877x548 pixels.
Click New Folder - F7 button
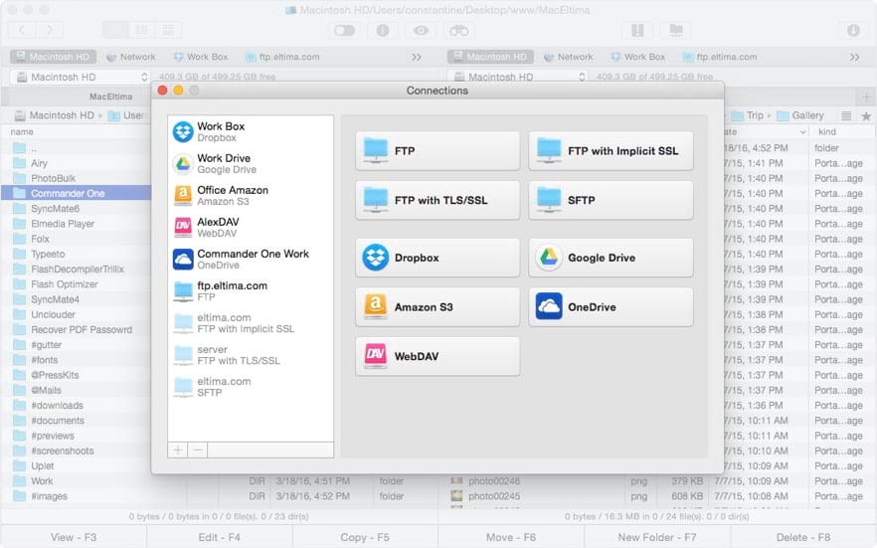point(657,537)
